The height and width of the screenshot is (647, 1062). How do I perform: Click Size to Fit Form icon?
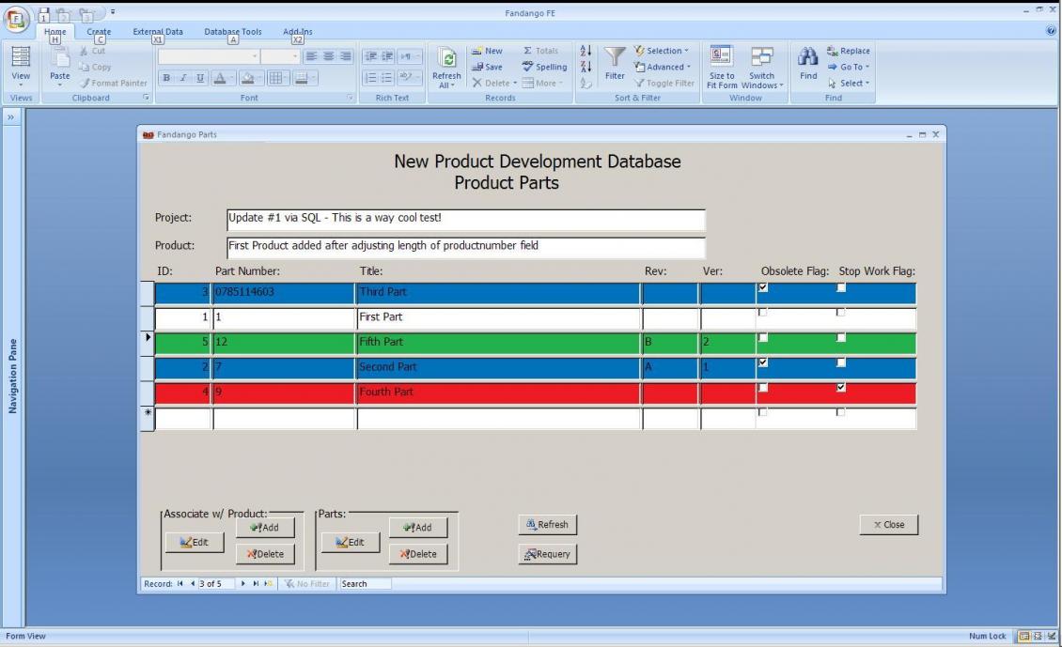721,55
